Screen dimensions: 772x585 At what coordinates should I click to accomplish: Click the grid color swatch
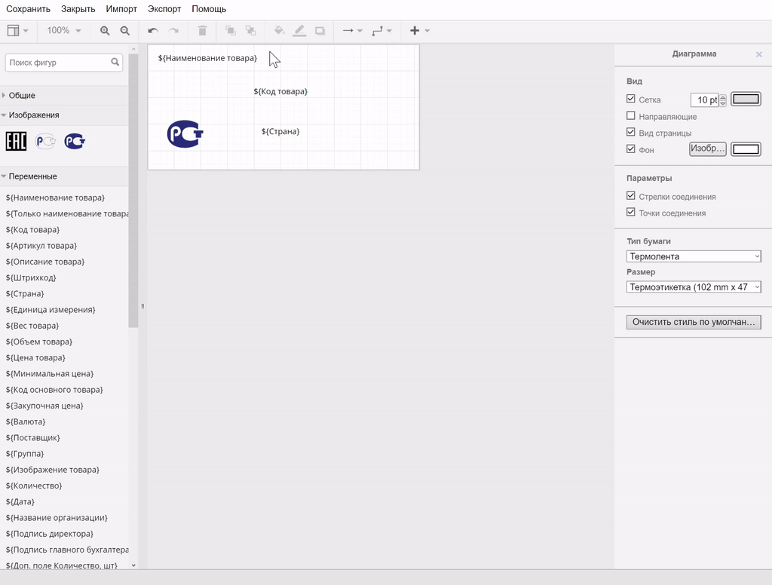coord(746,100)
